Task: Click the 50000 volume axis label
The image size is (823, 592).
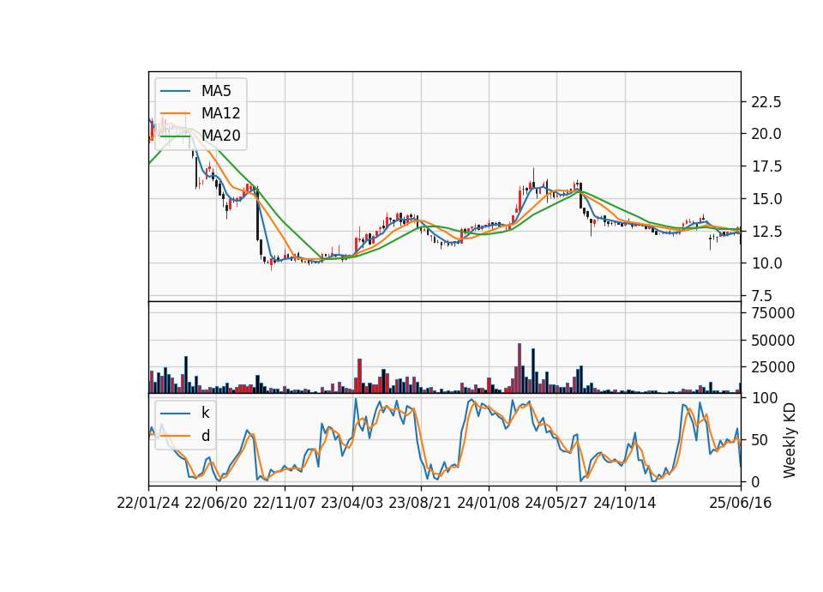Action: pyautogui.click(x=772, y=341)
